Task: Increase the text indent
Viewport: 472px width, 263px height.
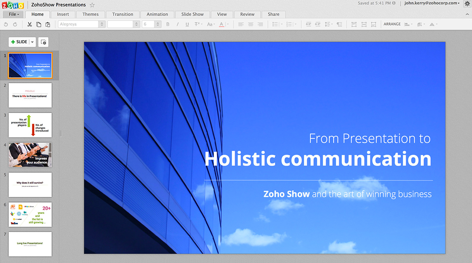Action: (x=318, y=24)
